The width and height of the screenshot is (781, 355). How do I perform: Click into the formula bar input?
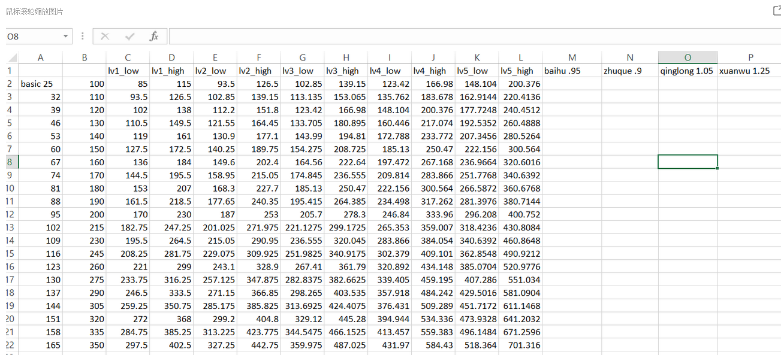click(x=475, y=37)
